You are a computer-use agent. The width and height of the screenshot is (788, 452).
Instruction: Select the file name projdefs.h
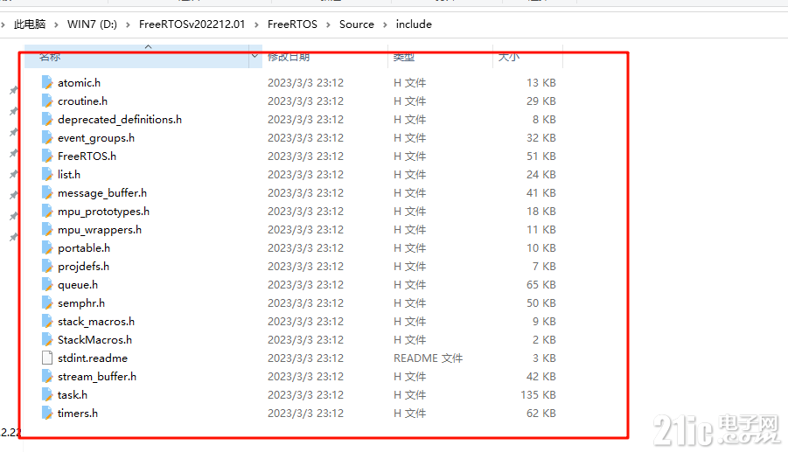83,266
